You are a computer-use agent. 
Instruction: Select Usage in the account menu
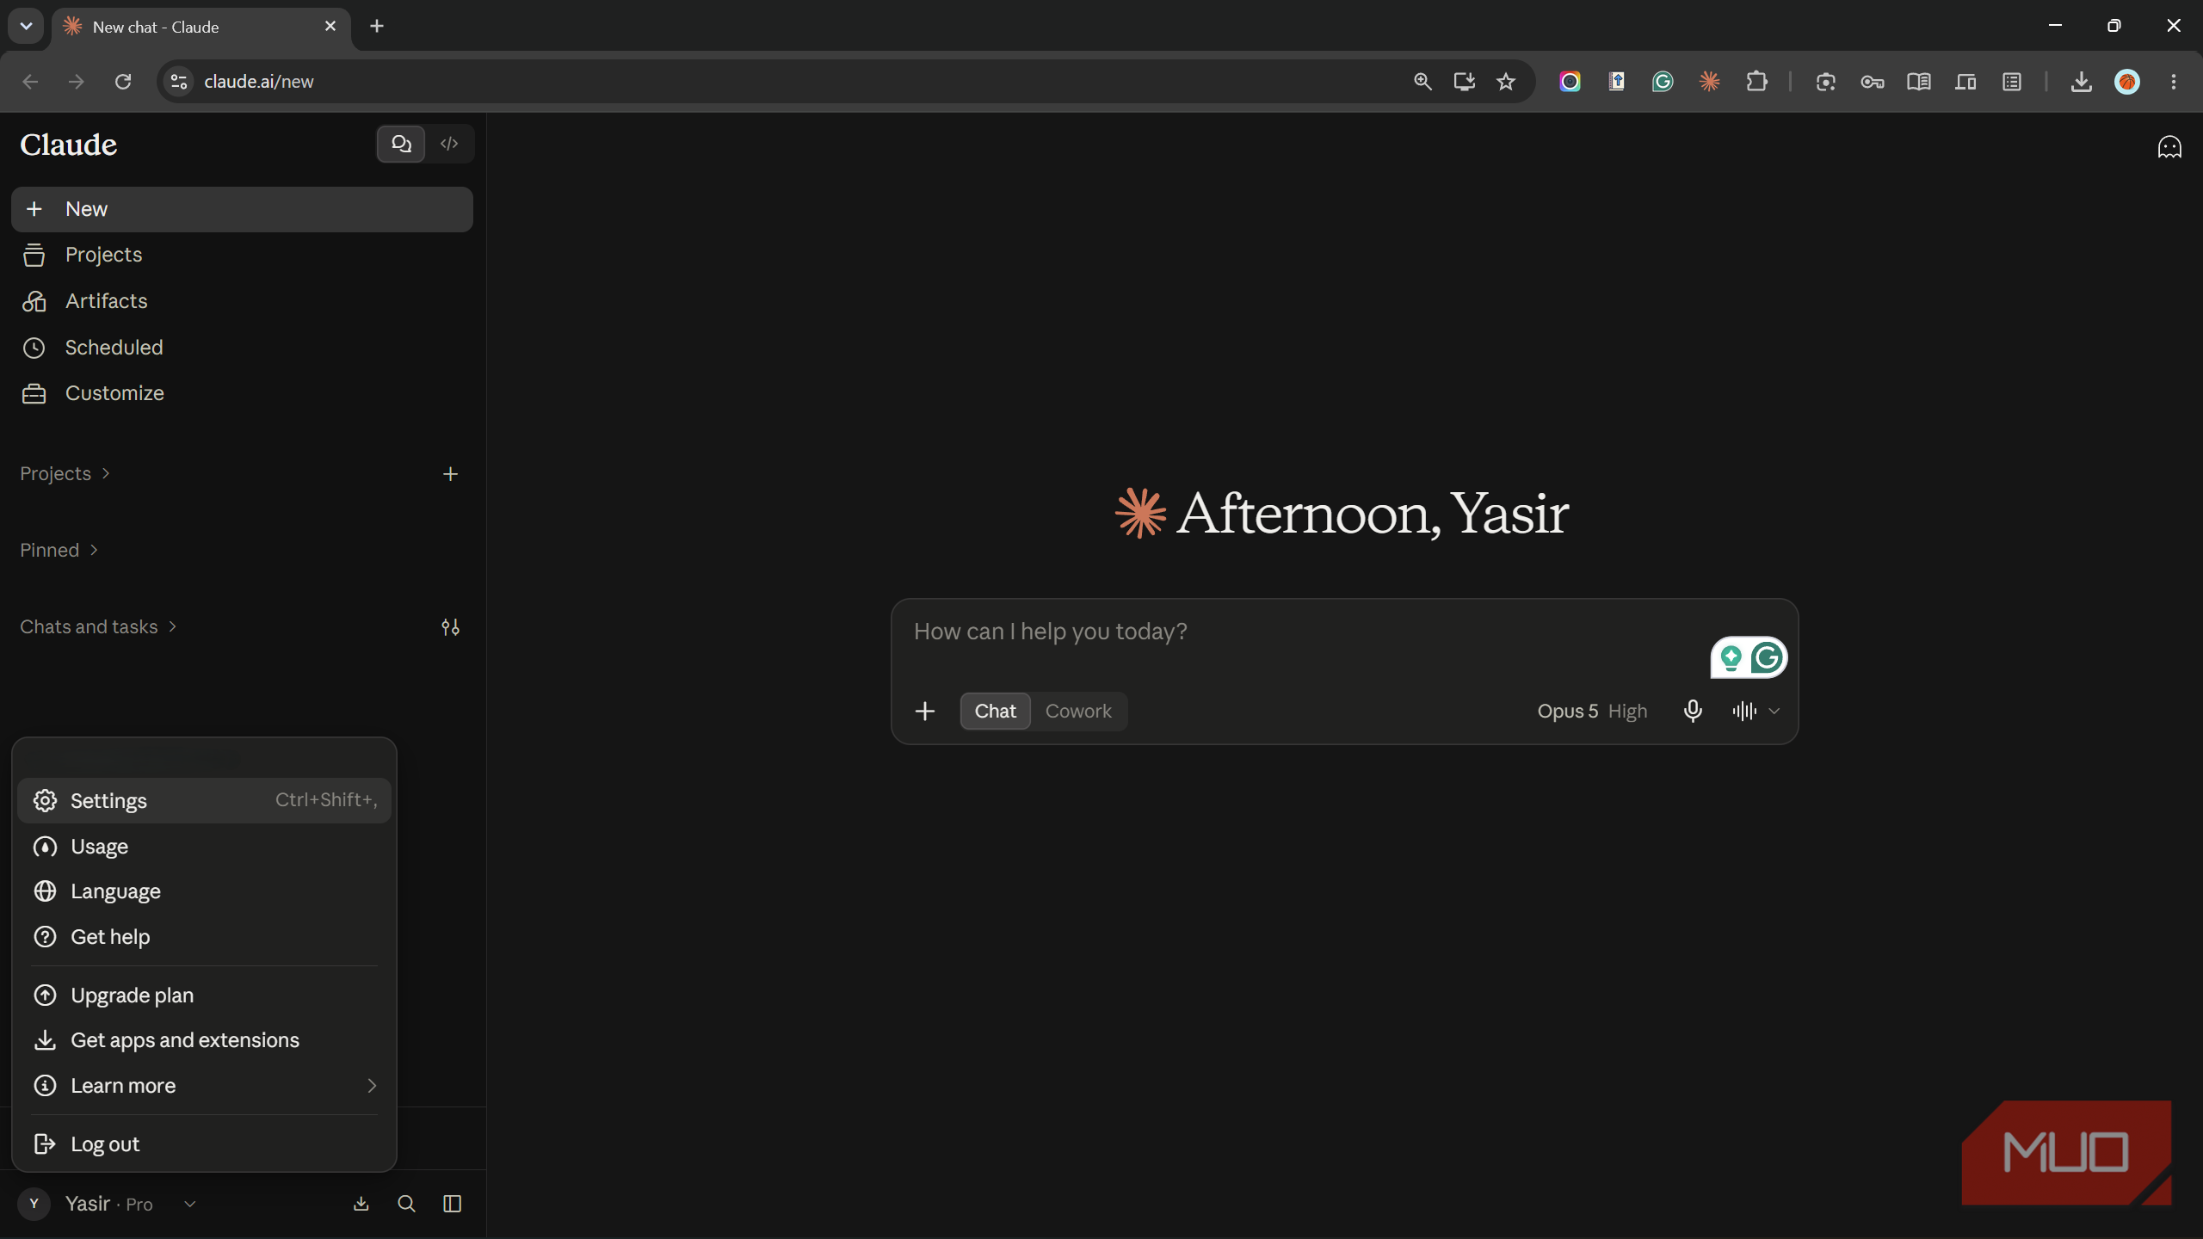204,847
